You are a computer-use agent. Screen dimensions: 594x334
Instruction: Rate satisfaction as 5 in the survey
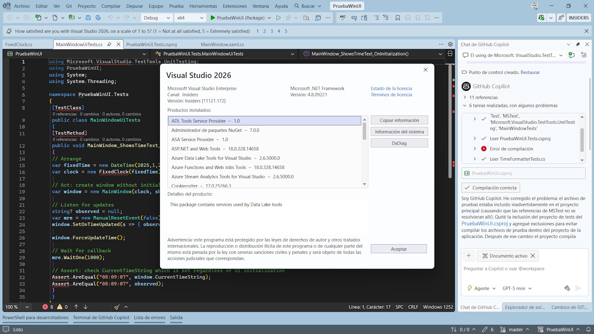tap(286, 31)
